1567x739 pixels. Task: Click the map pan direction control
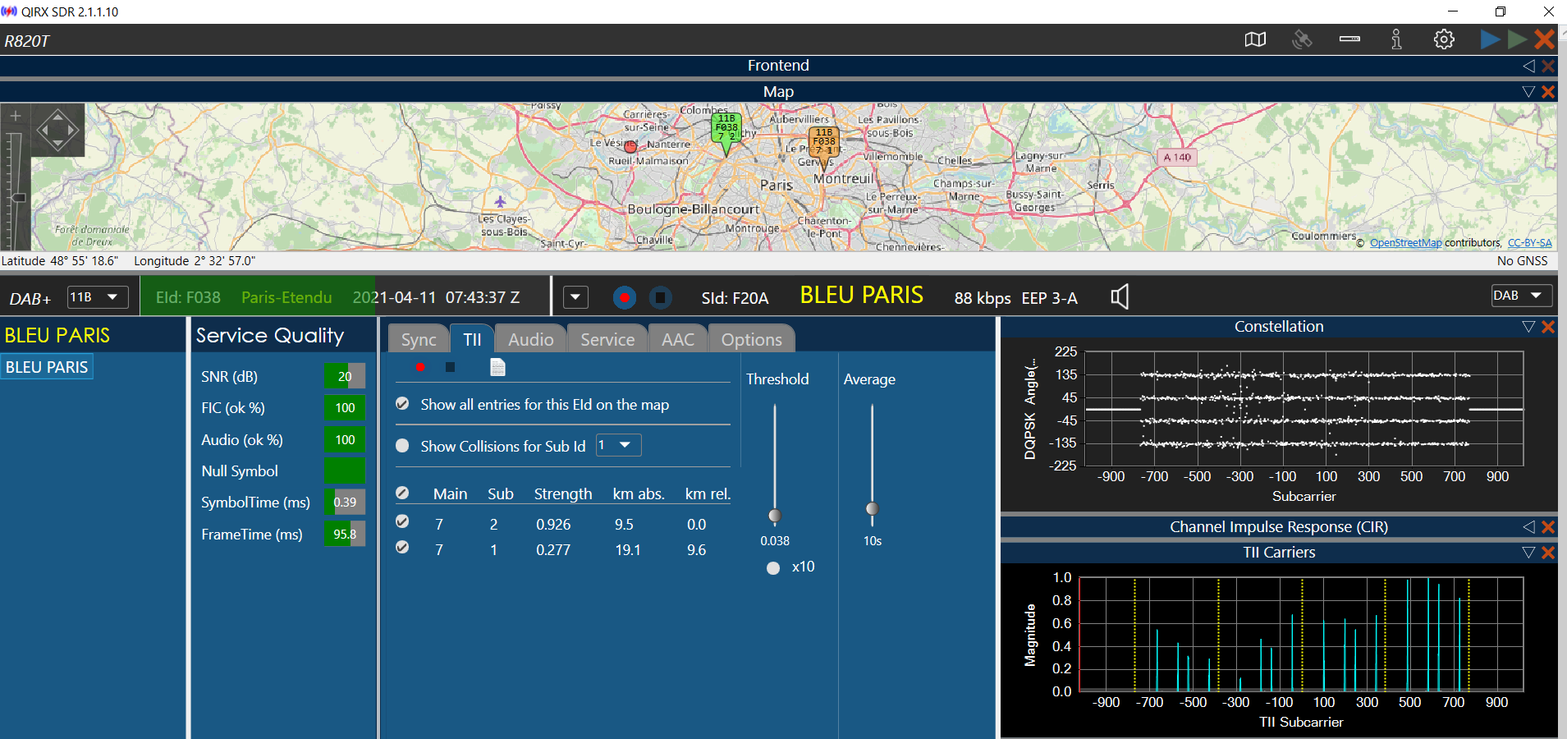click(x=57, y=130)
